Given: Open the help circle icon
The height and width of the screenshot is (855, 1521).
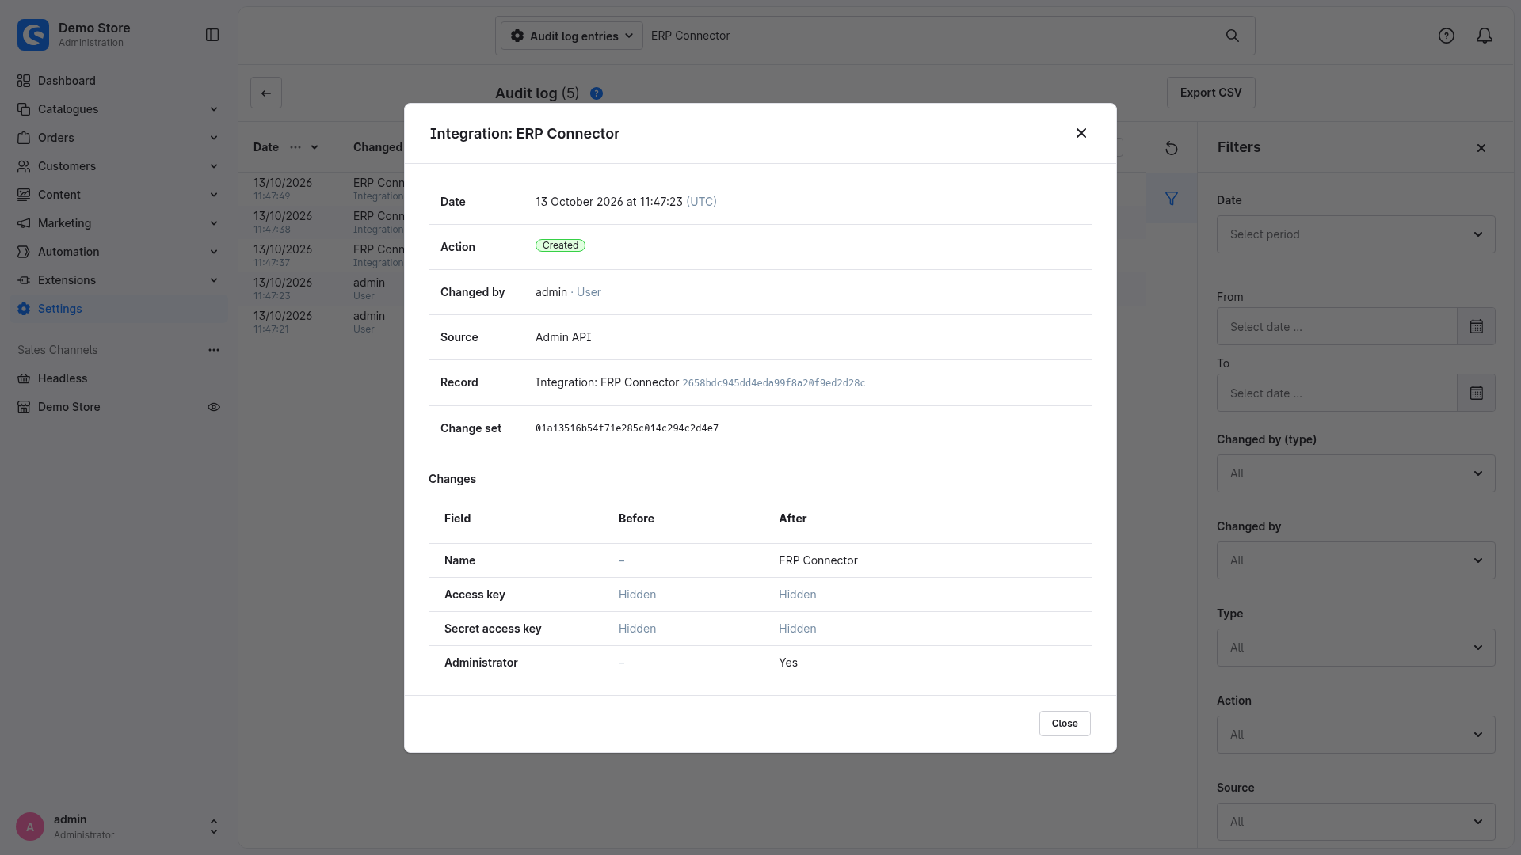Looking at the screenshot, I should tap(1447, 36).
